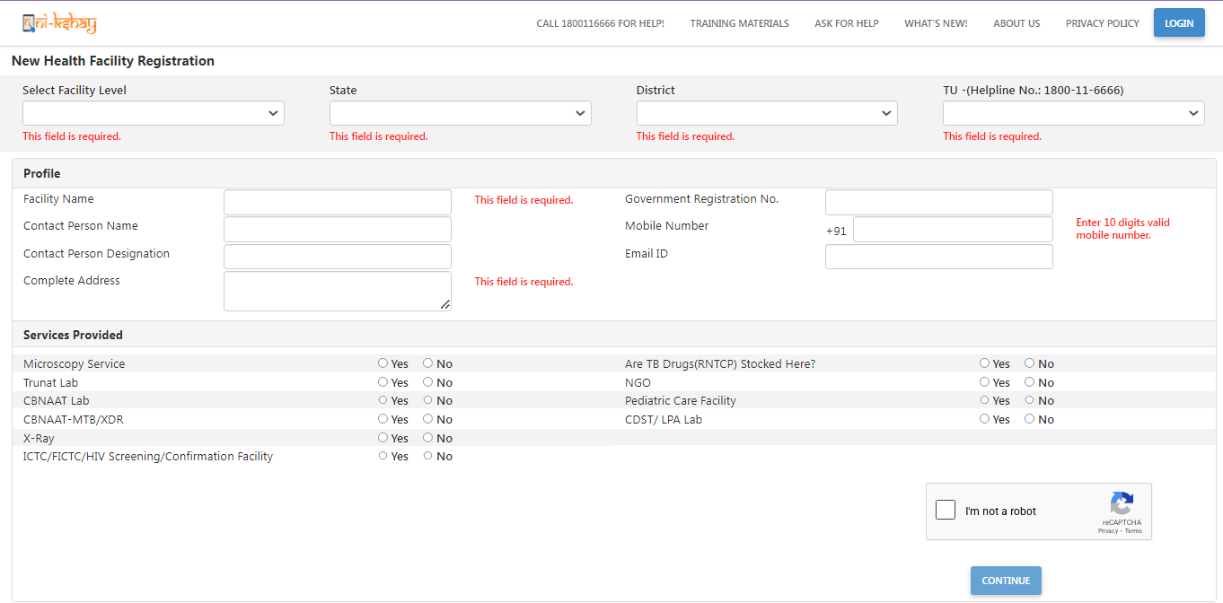The width and height of the screenshot is (1223, 603).
Task: Open the Select Facility Level dropdown
Action: tap(153, 113)
